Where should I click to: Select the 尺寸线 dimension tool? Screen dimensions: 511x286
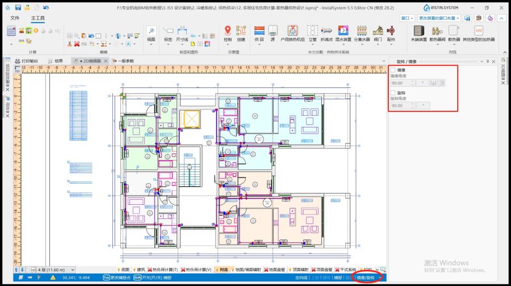click(x=182, y=33)
